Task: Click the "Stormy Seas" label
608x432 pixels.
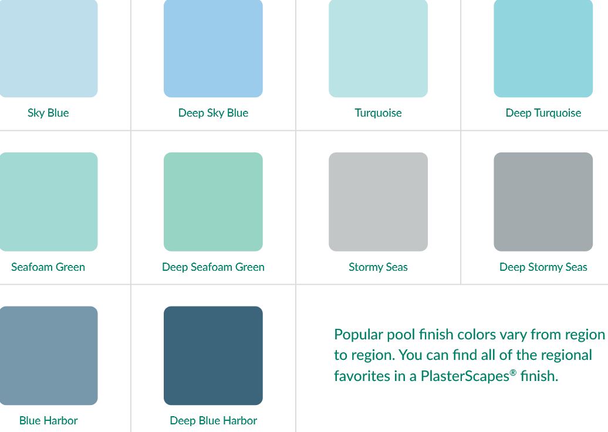Action: tap(378, 267)
